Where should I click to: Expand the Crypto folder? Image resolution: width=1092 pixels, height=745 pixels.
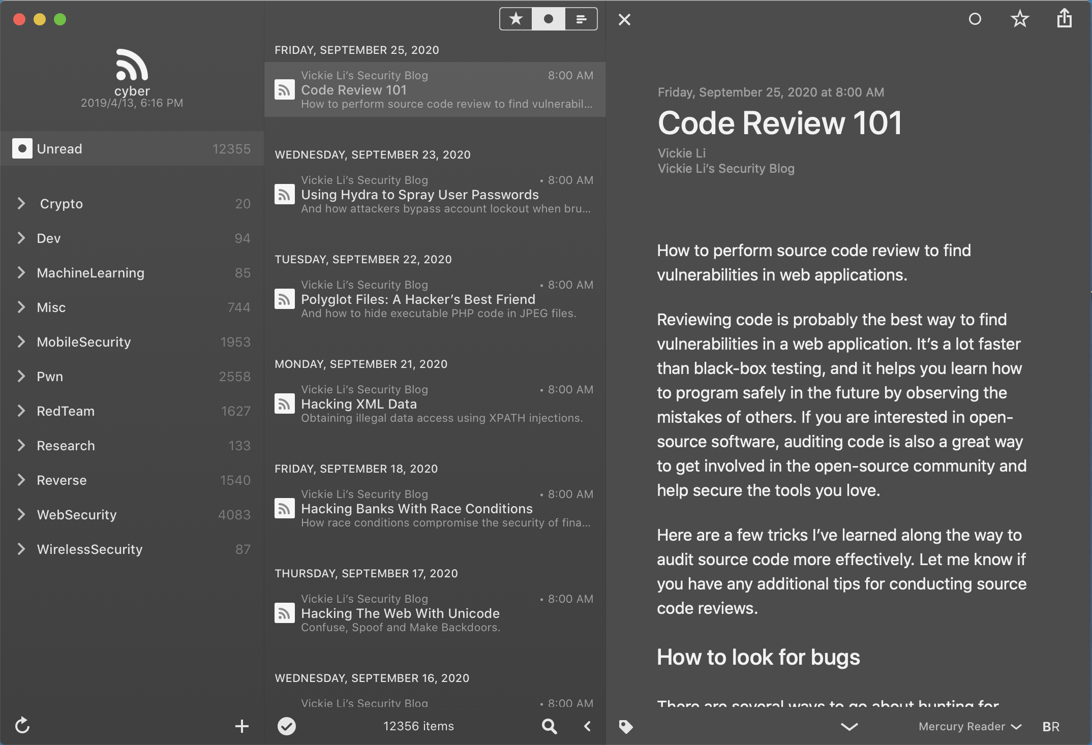(21, 204)
